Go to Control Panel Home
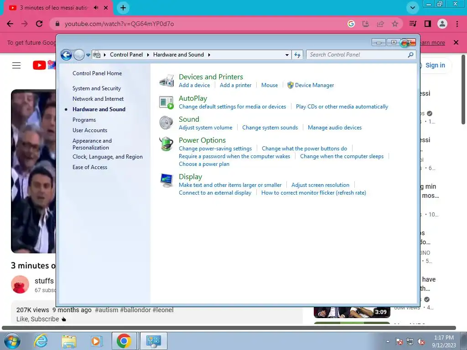The width and height of the screenshot is (467, 350). point(97,73)
